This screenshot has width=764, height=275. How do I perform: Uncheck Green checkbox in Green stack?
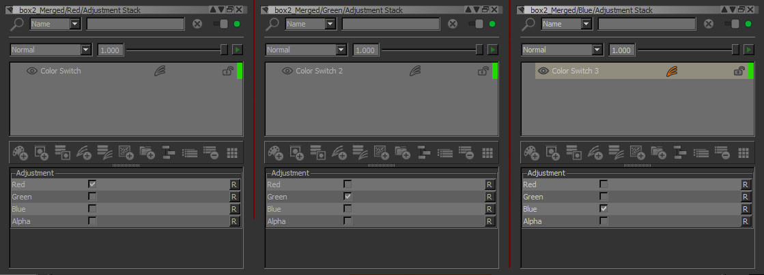pyautogui.click(x=348, y=196)
